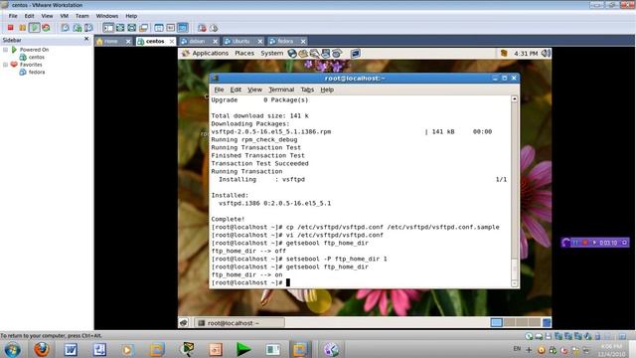Open Firefox from the Windows taskbar

[x=42, y=349]
